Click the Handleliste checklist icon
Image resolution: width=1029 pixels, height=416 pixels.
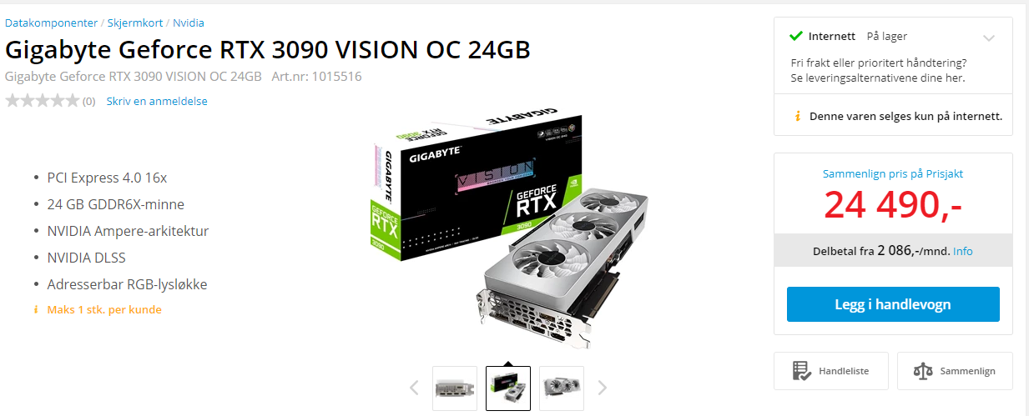pos(802,371)
